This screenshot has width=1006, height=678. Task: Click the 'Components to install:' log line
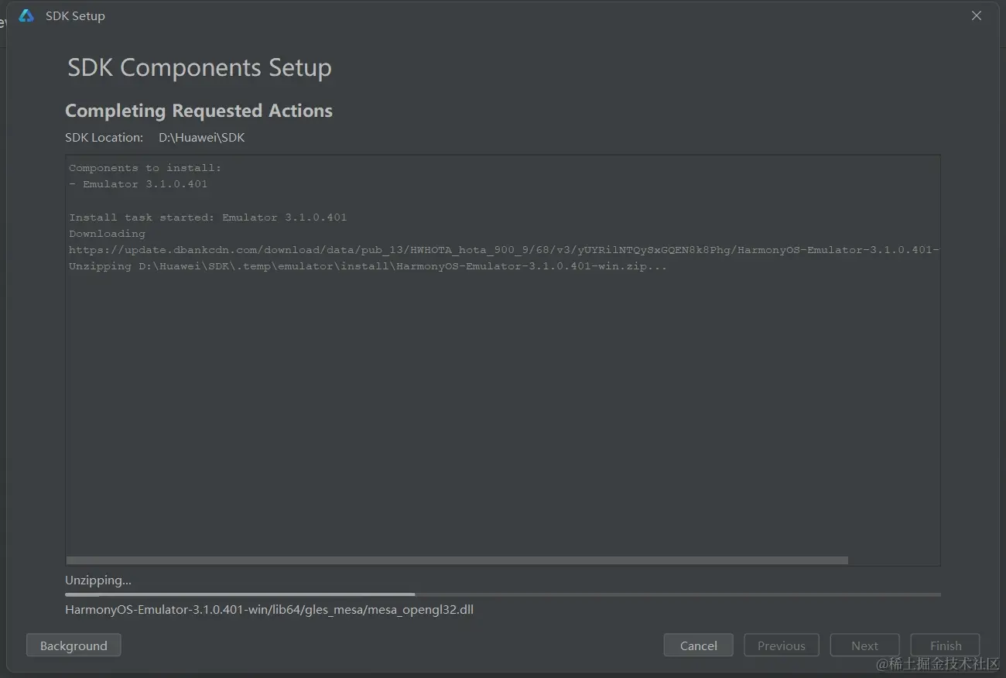tap(145, 168)
